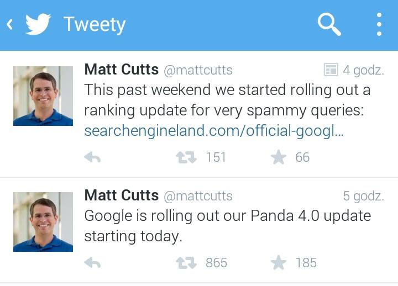Open the three-dot overflow menu
Screen dimensions: 398x286
click(x=379, y=25)
